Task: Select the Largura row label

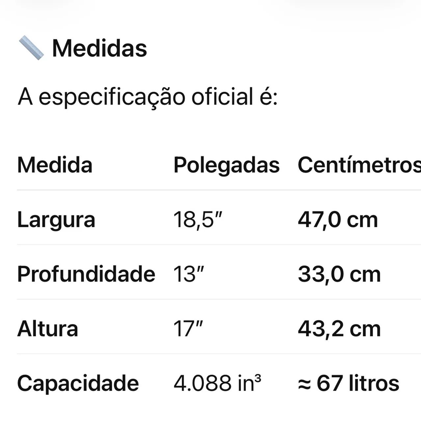Action: [56, 220]
